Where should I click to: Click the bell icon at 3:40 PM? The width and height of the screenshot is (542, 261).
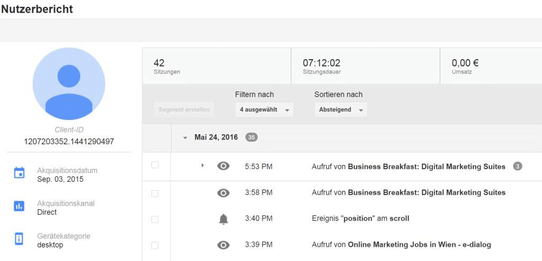click(224, 219)
